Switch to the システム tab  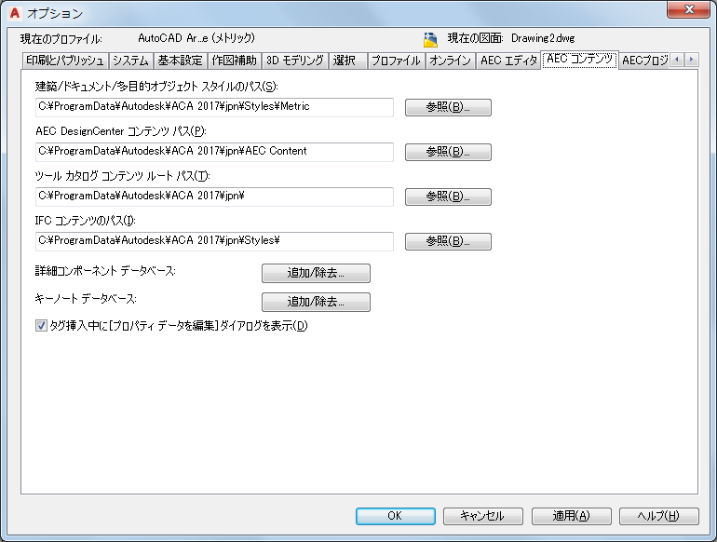click(130, 61)
